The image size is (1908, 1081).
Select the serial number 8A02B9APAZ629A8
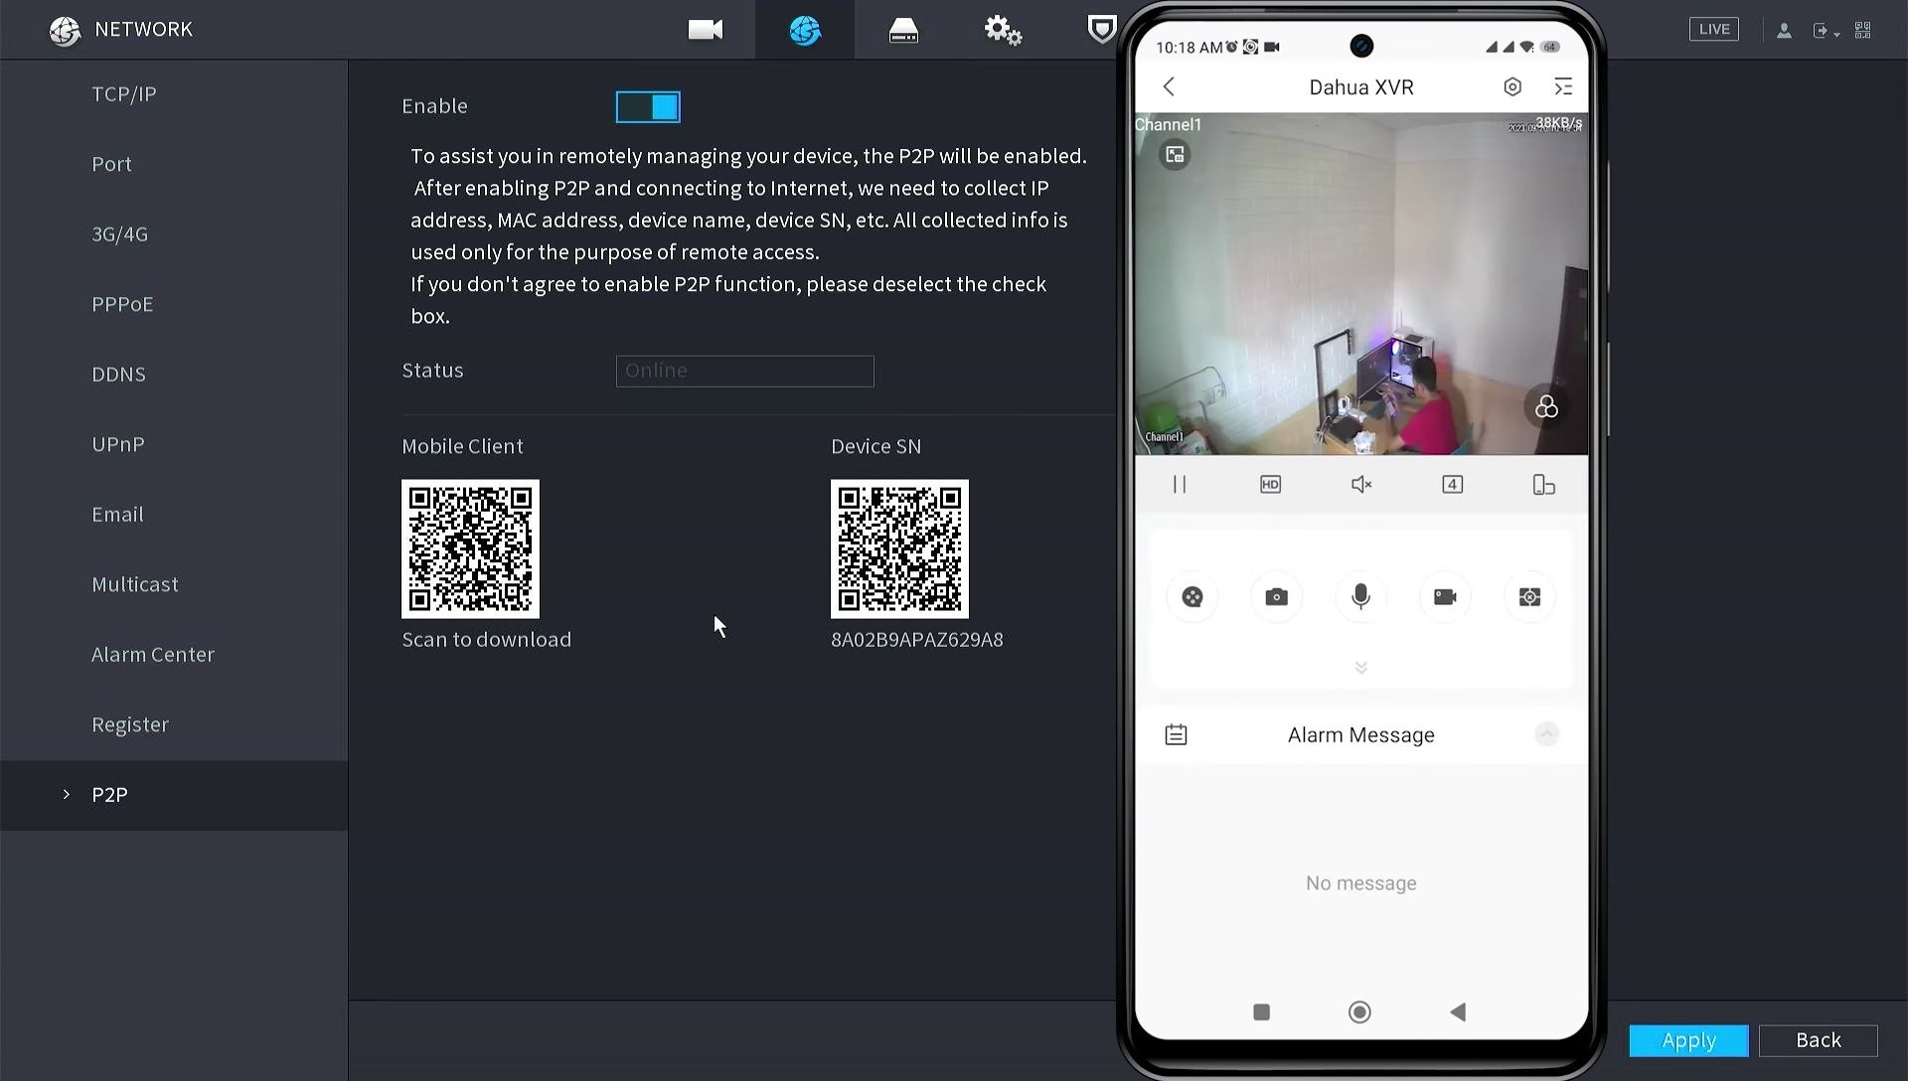point(916,640)
